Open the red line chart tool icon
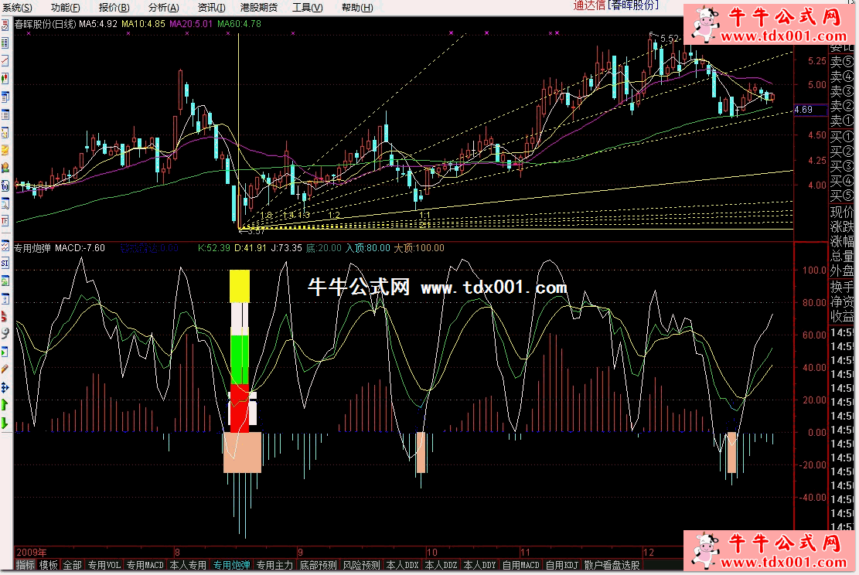 (5, 61)
